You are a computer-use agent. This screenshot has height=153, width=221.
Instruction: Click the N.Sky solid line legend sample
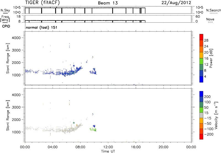click(x=5, y=13)
